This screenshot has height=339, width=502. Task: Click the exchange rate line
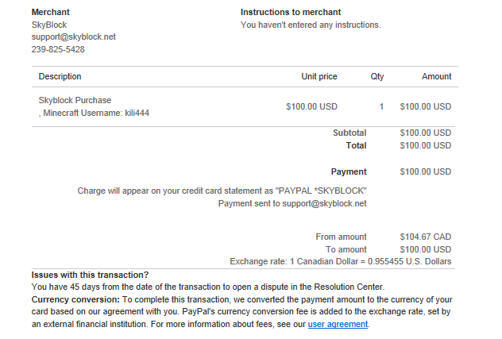[x=340, y=261]
